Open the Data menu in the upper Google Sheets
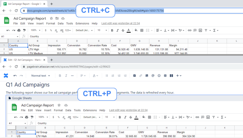243x138 pixels. [x=61, y=23]
